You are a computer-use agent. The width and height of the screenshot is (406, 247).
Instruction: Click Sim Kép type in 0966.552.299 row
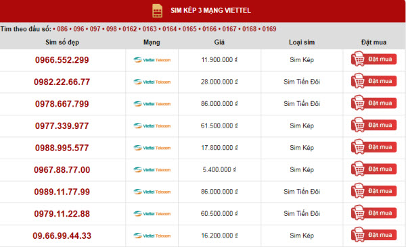(302, 60)
